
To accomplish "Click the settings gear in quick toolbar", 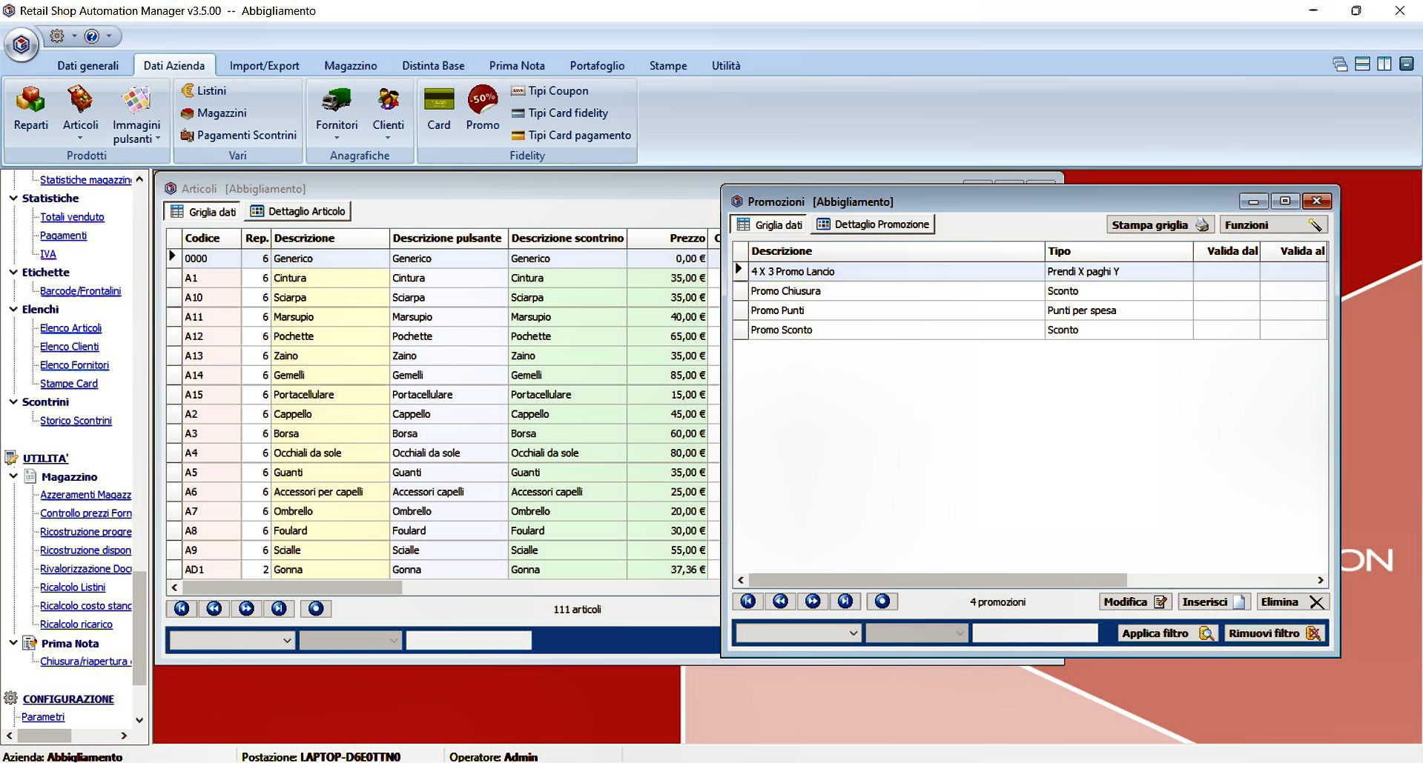I will point(56,36).
